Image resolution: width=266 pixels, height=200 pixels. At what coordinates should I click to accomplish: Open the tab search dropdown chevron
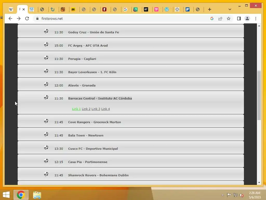(230, 10)
